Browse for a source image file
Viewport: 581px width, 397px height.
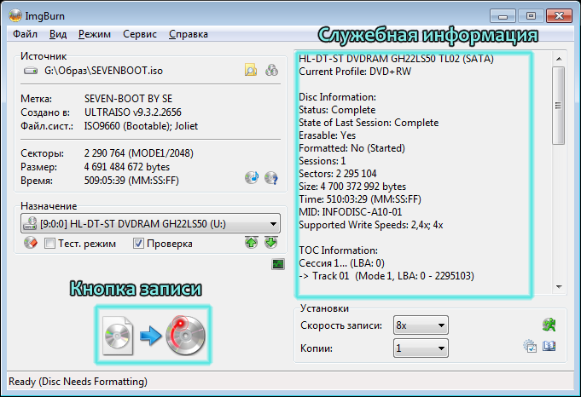coord(251,71)
